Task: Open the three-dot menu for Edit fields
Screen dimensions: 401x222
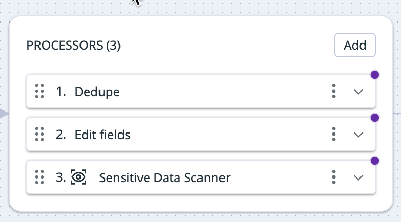Action: [x=334, y=134]
